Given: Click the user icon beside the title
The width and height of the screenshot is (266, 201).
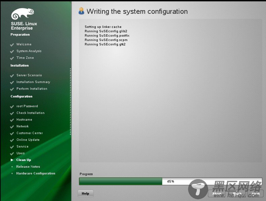Looking at the screenshot, I should [x=81, y=11].
